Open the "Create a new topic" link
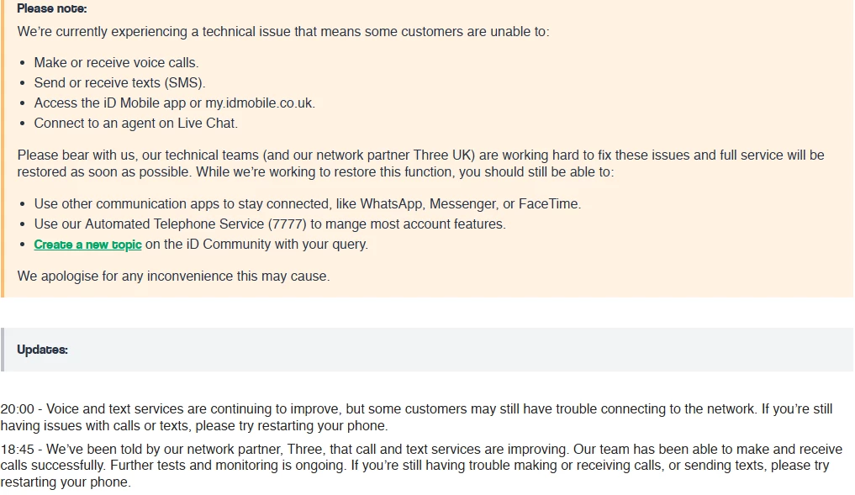 [87, 245]
